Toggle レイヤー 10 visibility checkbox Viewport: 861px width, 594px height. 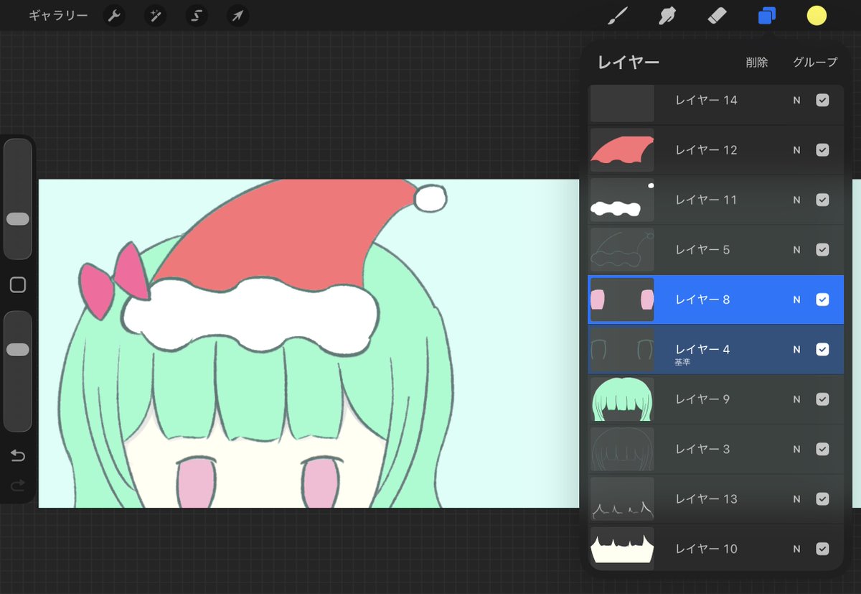click(x=822, y=548)
